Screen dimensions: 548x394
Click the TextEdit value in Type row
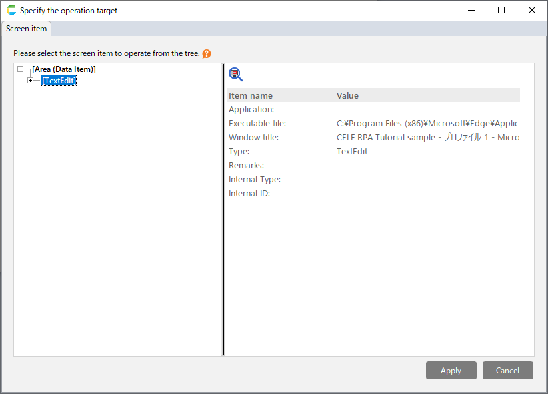pos(352,152)
